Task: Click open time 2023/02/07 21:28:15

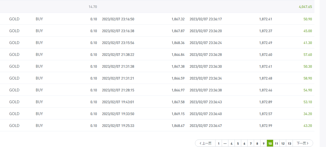Action: pyautogui.click(x=118, y=90)
